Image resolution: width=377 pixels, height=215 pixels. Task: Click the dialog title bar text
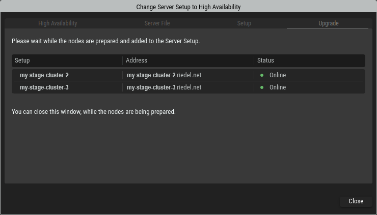[188, 7]
